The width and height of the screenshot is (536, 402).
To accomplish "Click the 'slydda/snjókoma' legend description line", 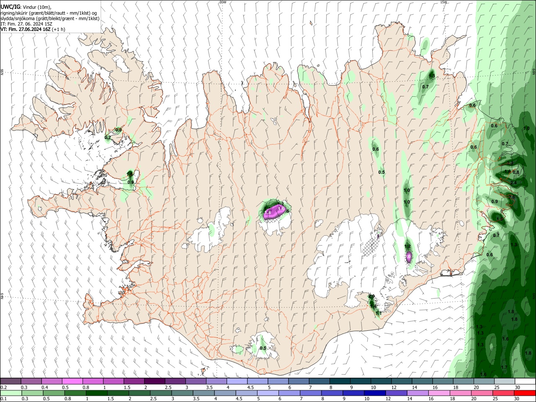I will [50, 18].
